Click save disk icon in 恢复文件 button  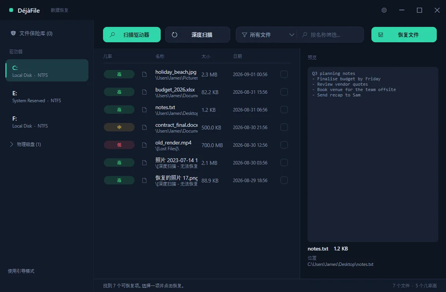(381, 35)
